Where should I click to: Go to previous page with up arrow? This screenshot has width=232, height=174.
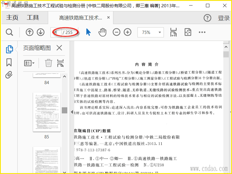point(30,32)
